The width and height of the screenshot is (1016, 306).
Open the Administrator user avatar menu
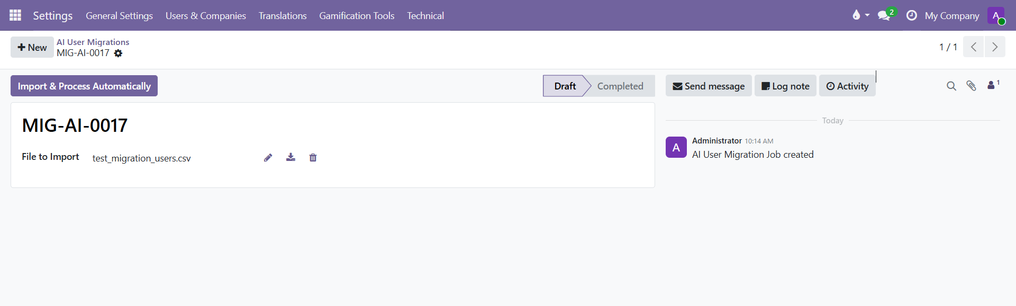point(996,15)
